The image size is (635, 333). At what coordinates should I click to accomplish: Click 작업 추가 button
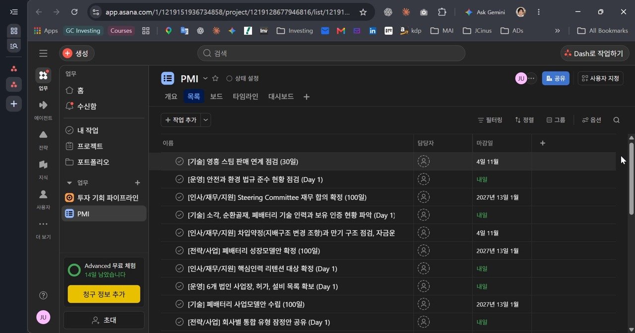pyautogui.click(x=180, y=120)
